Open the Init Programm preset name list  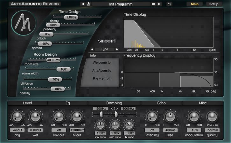(x=121, y=4)
